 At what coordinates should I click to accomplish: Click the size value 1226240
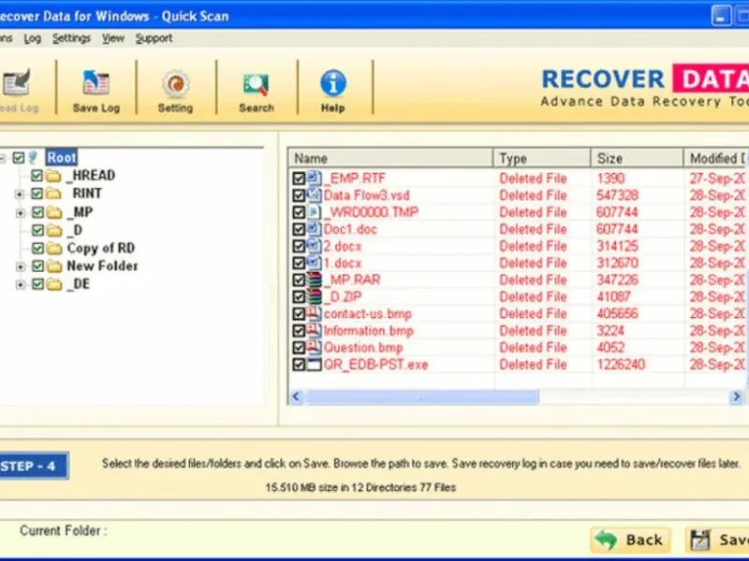(x=621, y=365)
